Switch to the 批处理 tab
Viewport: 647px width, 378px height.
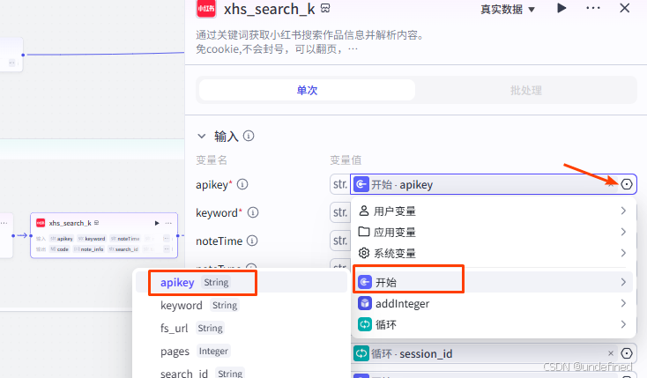pos(525,90)
